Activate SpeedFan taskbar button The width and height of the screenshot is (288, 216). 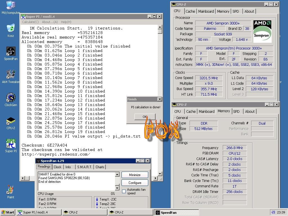click(176, 212)
